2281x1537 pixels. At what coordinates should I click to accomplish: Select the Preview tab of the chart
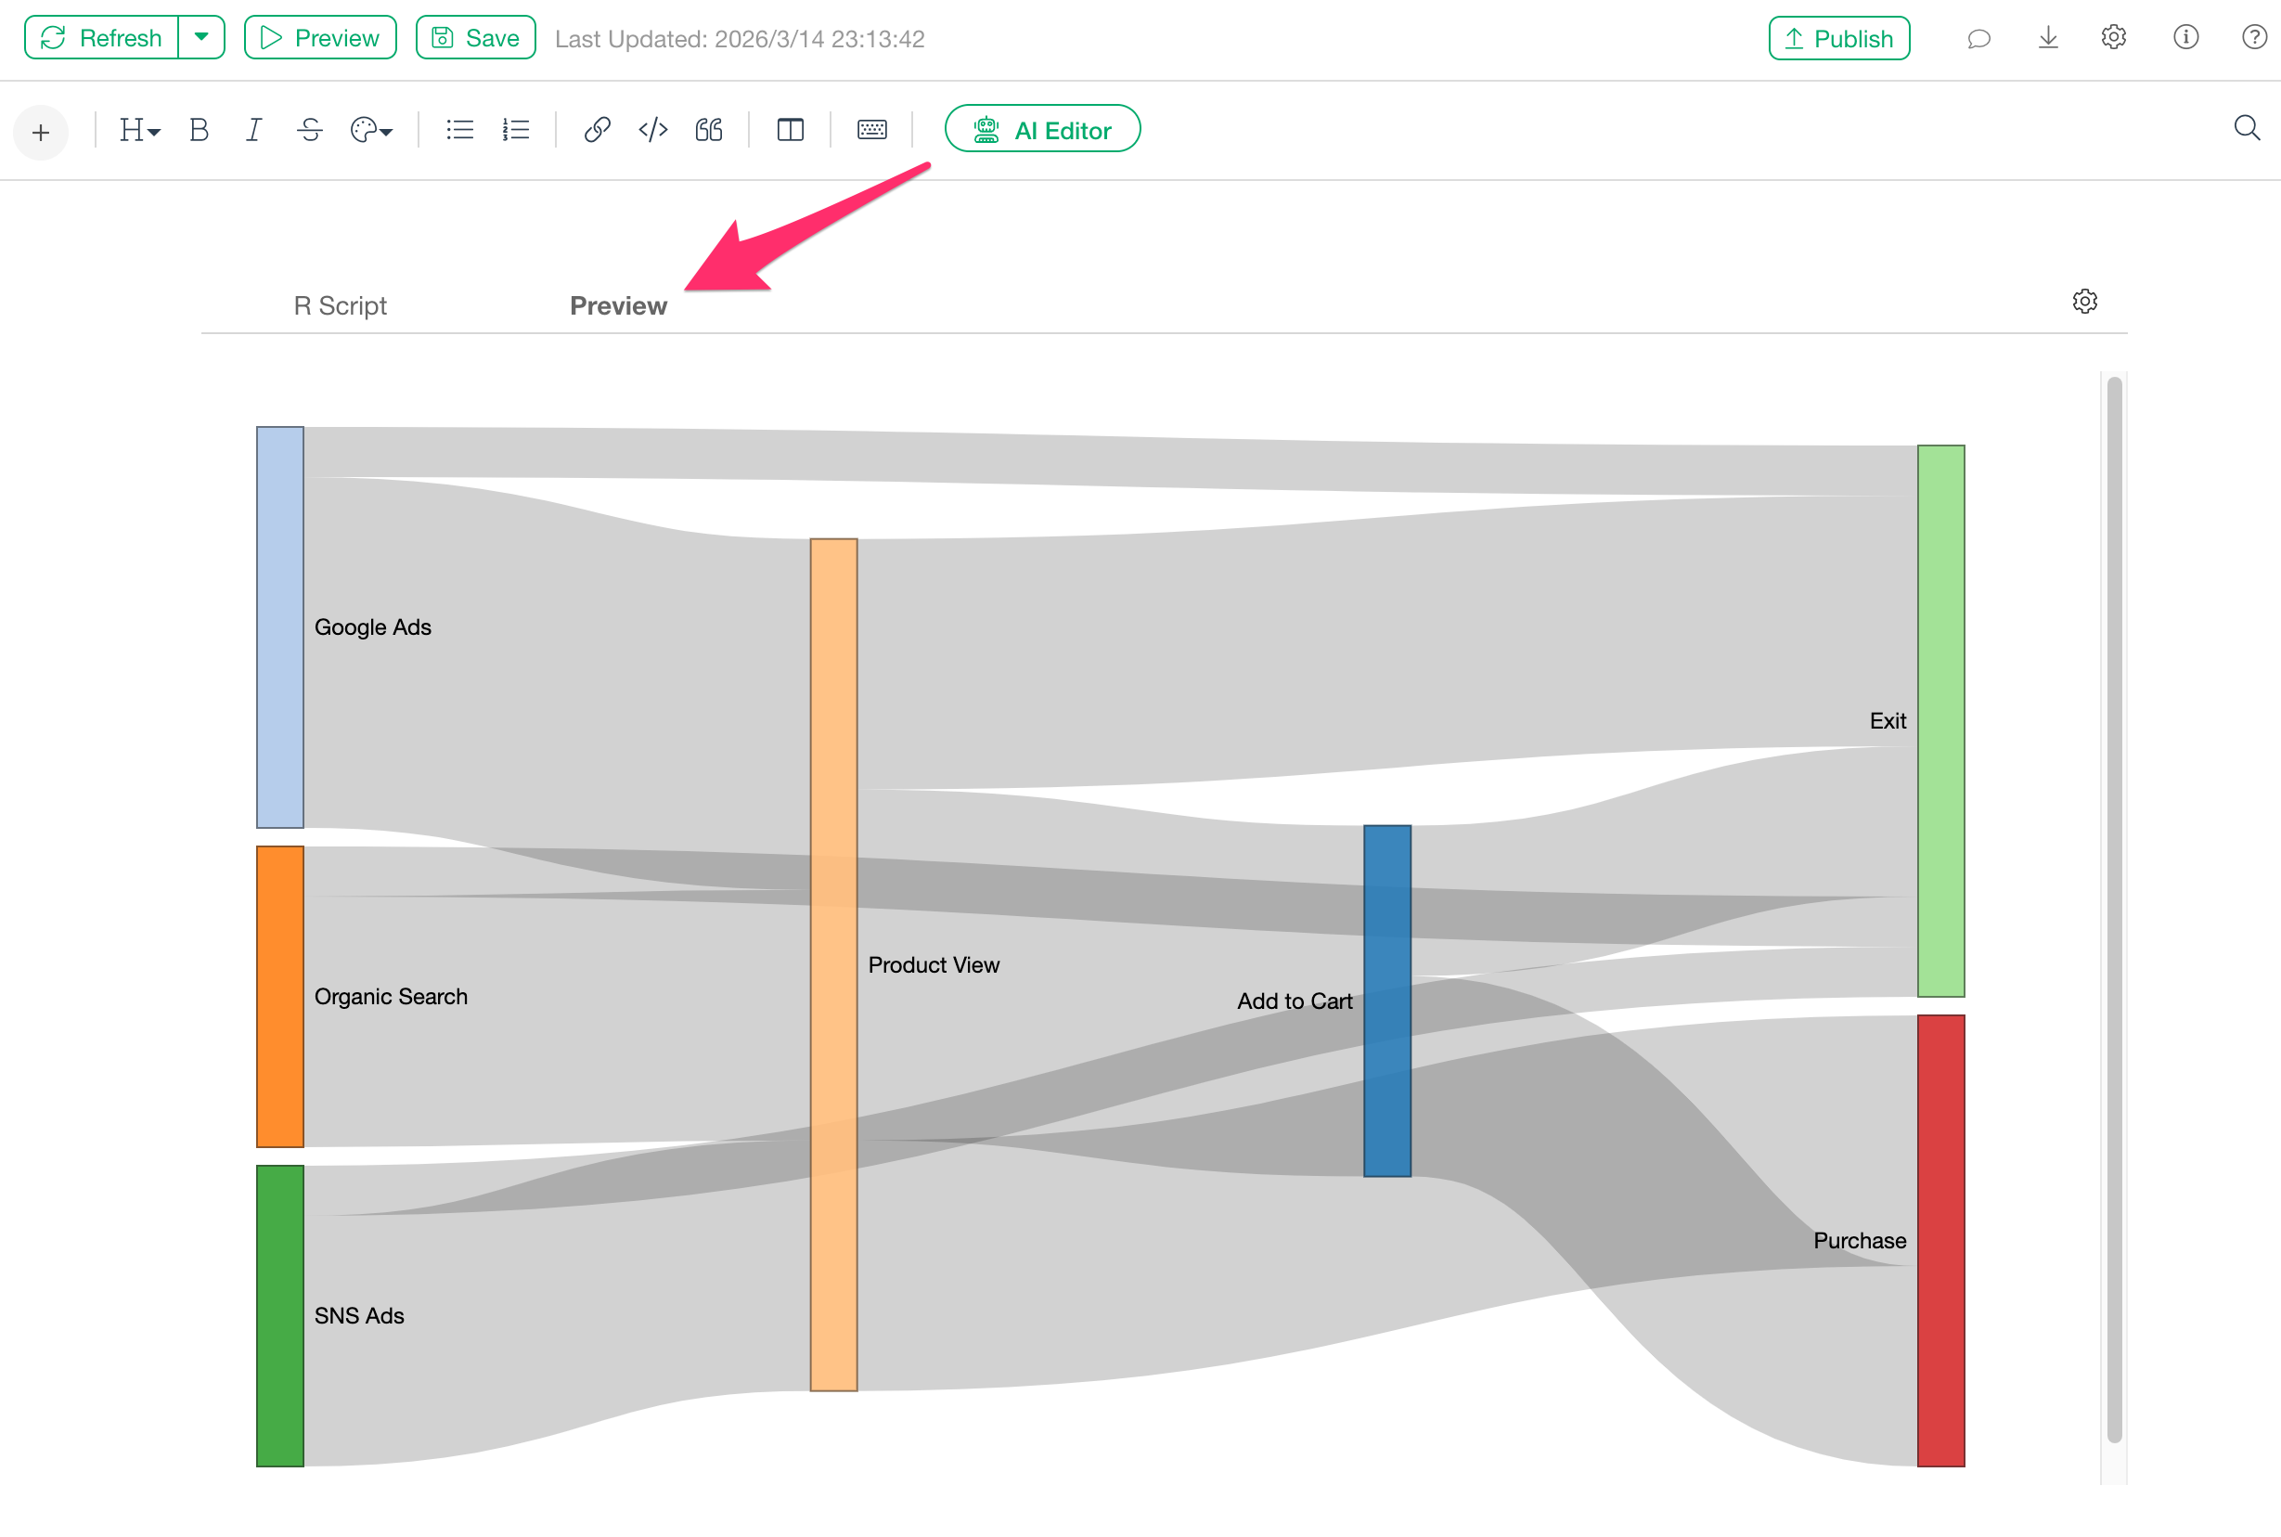pos(618,306)
